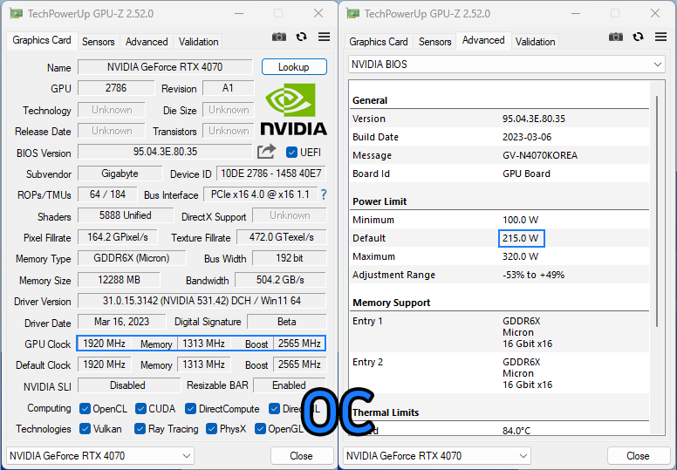Click the BIOS Version field 95.04.3E.80.35
This screenshot has width=677, height=470.
pyautogui.click(x=165, y=152)
